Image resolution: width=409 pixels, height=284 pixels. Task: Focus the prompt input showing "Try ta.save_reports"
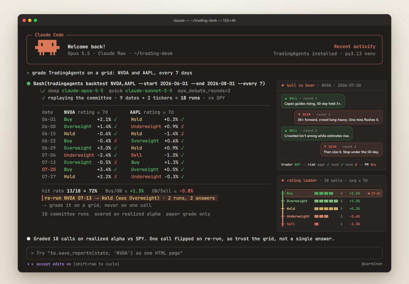(x=204, y=253)
